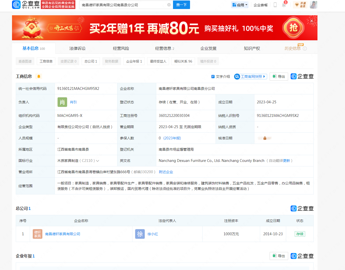
Task: Click the VIP membership badge icon
Action: (x=300, y=5)
